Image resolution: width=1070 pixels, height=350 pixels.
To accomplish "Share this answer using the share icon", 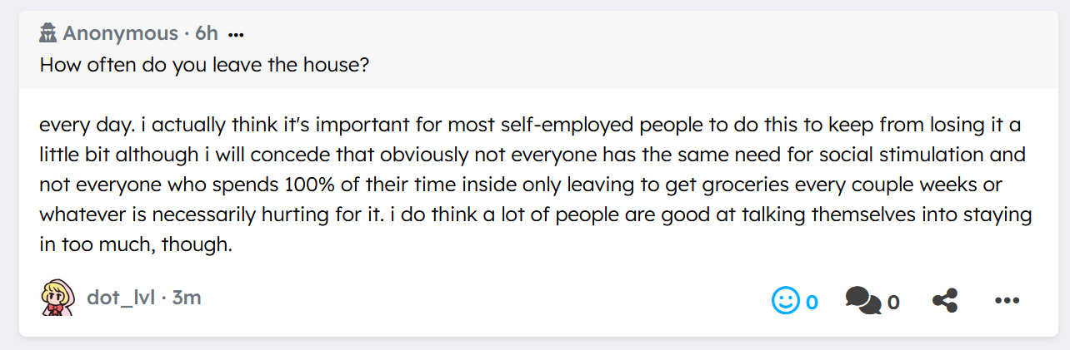I will tap(944, 300).
